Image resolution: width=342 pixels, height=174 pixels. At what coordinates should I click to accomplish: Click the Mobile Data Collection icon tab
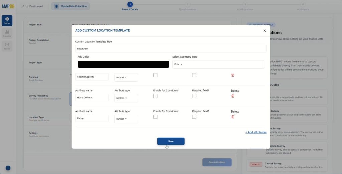(70, 6)
